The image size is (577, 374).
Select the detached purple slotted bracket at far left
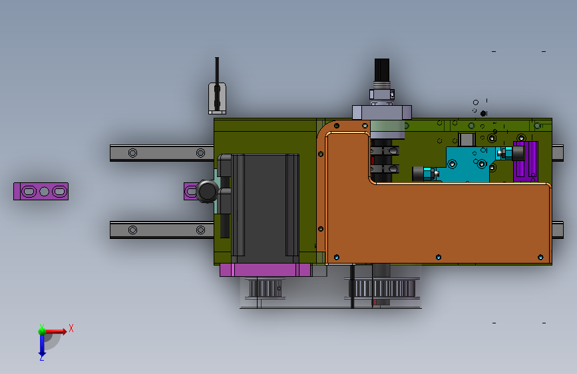[41, 192]
